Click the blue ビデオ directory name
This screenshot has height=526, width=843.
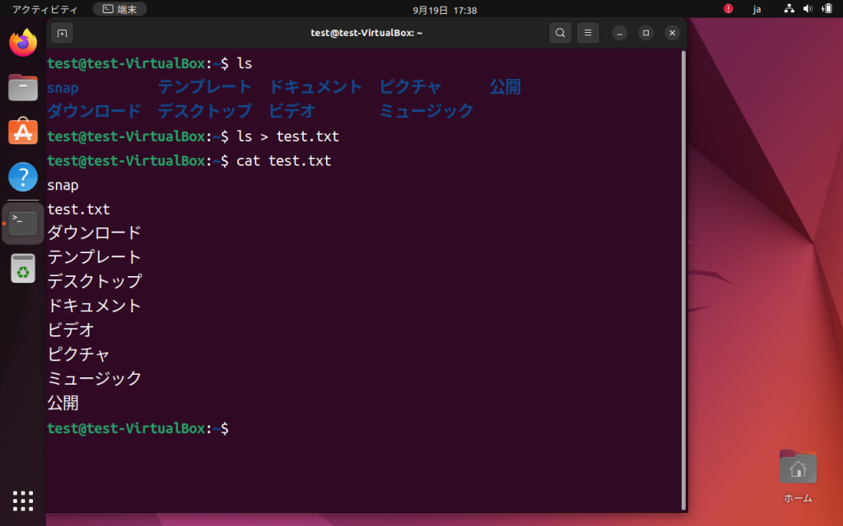[292, 111]
